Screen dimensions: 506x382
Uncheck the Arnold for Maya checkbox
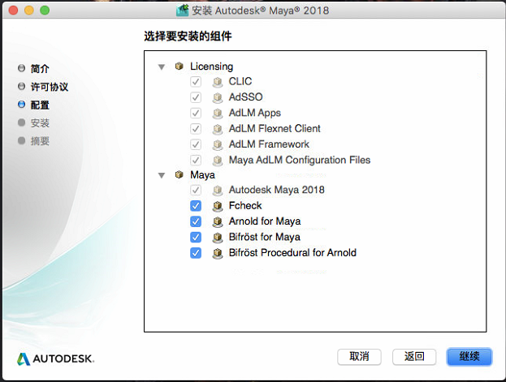click(196, 221)
